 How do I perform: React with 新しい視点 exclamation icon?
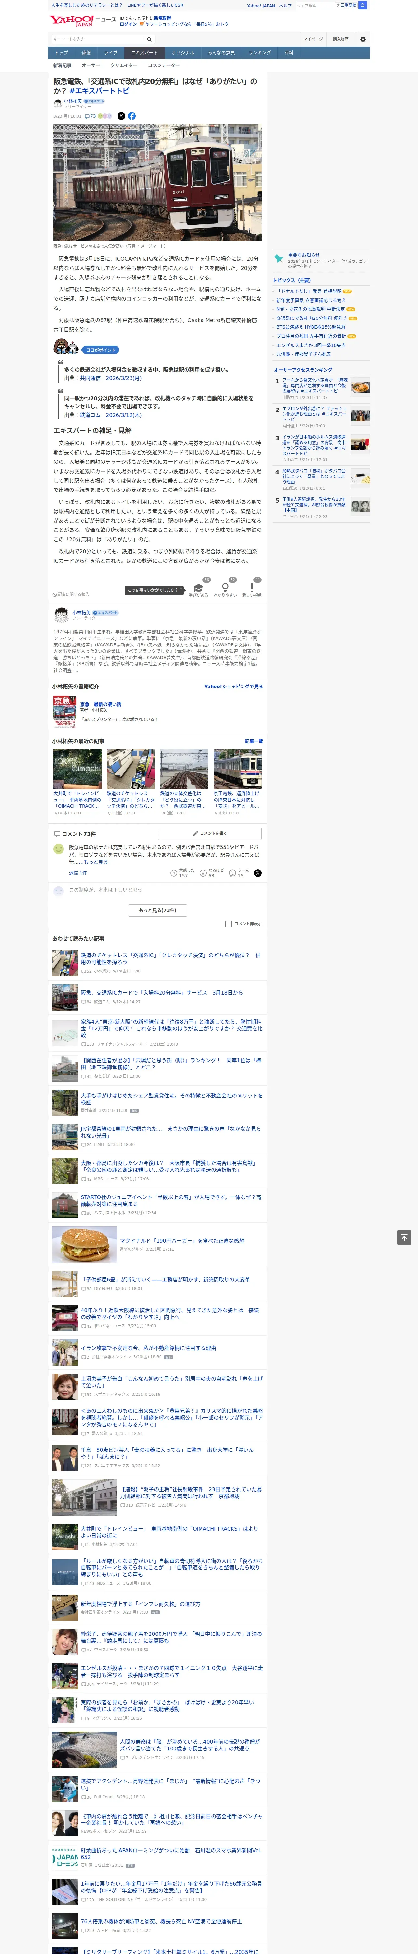(x=252, y=587)
